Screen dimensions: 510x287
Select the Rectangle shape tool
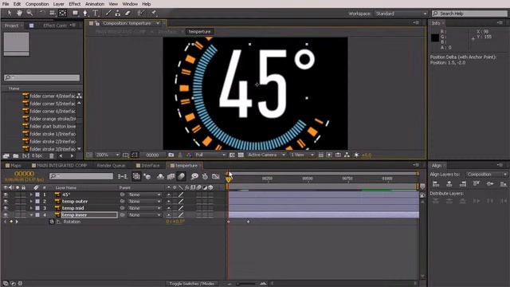click(x=75, y=13)
